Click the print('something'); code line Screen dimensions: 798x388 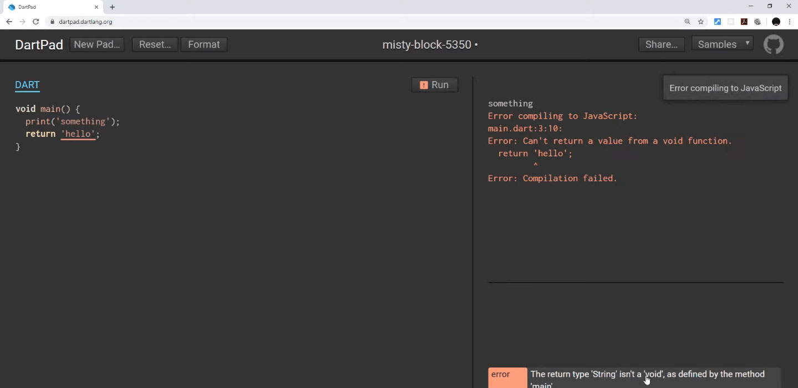(73, 121)
